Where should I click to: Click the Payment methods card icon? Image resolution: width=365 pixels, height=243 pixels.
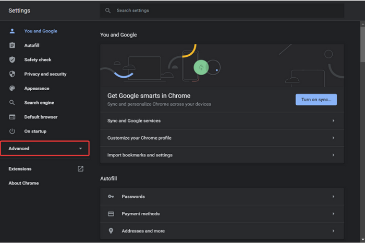(111, 214)
